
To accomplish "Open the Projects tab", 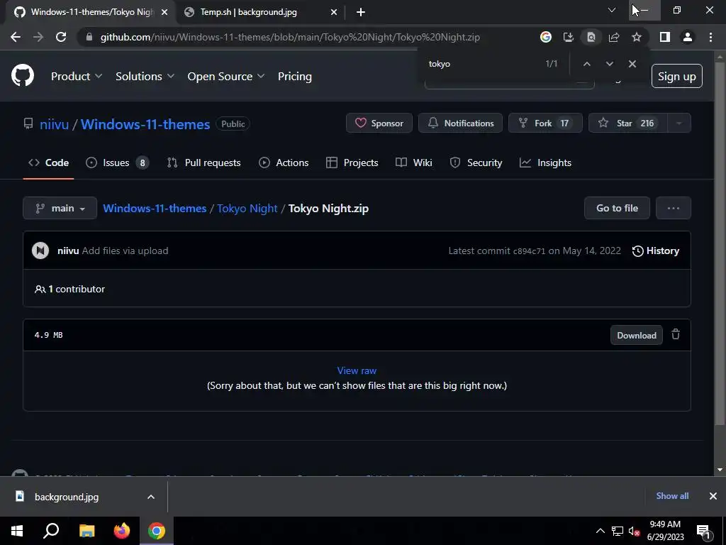I will [x=352, y=163].
